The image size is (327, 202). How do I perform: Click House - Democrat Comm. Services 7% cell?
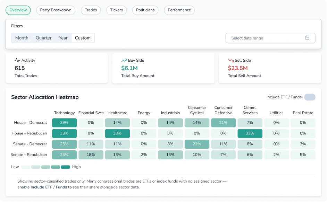250,123
